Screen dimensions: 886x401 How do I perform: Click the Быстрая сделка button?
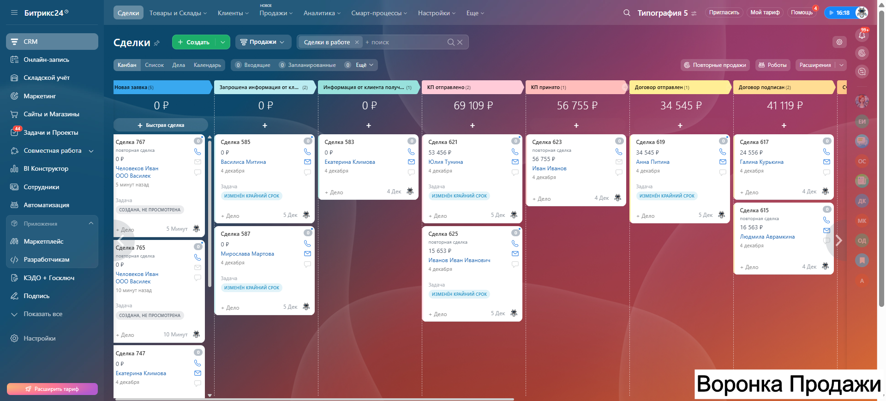161,125
